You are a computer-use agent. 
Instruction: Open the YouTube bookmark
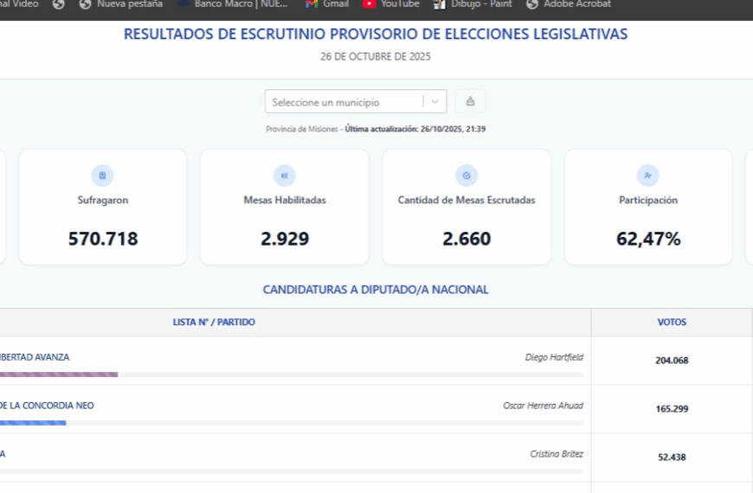point(390,4)
